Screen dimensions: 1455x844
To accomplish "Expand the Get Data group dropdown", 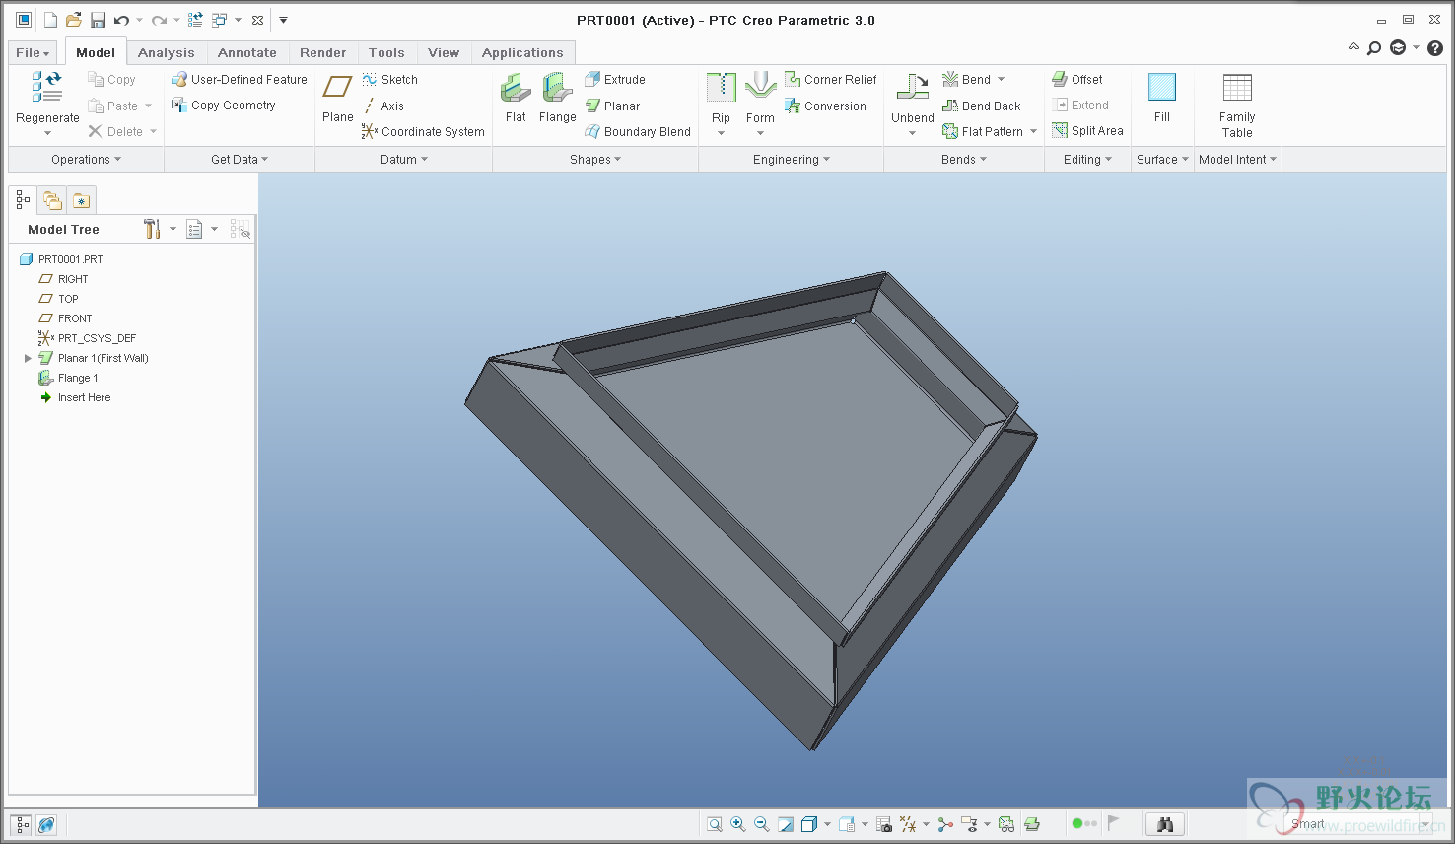I will [240, 159].
